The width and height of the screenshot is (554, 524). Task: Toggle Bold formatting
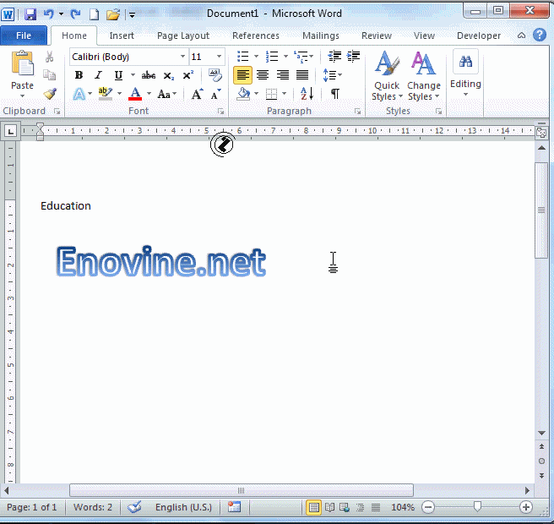click(x=79, y=75)
